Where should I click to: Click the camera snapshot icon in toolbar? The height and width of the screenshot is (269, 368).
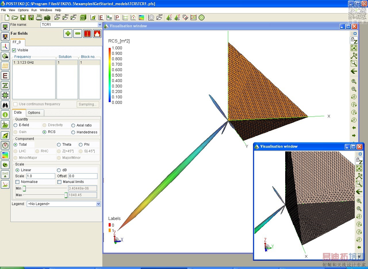click(47, 17)
